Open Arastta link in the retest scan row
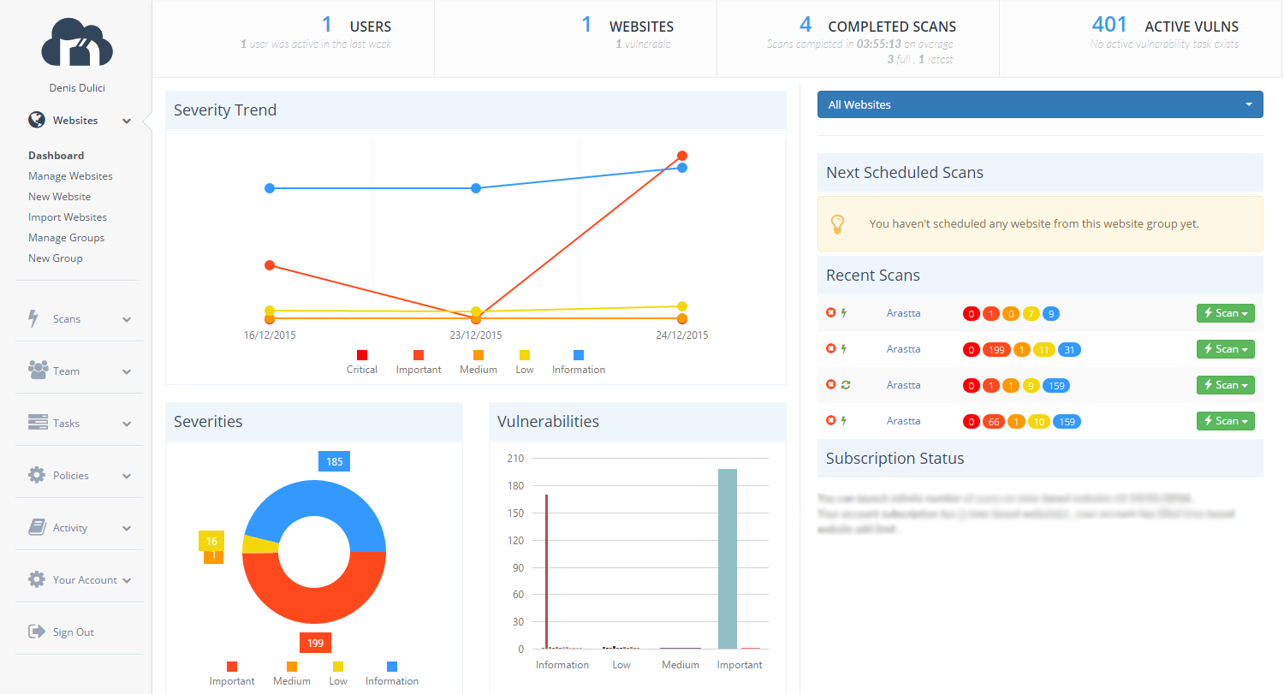The width and height of the screenshot is (1284, 694). [x=903, y=385]
